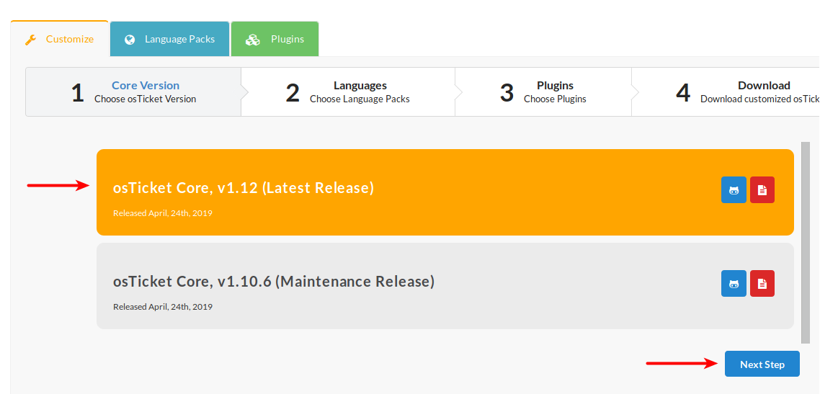Open release notes document icon for v1.12
Image resolution: width=820 pixels, height=394 pixels.
(x=762, y=190)
